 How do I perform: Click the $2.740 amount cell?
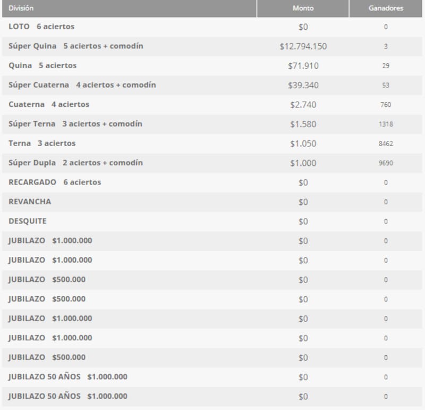pos(303,105)
